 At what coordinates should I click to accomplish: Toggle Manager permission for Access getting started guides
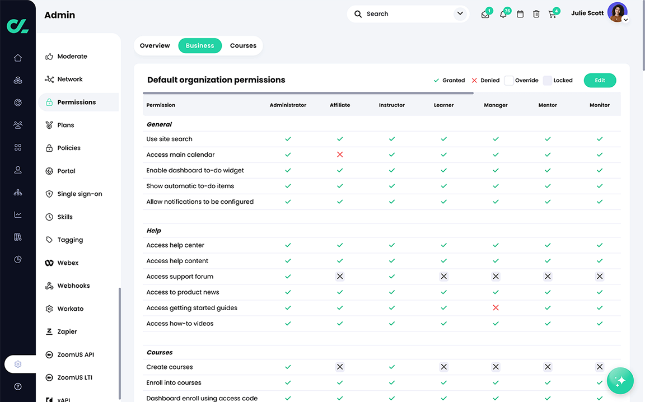click(x=496, y=307)
